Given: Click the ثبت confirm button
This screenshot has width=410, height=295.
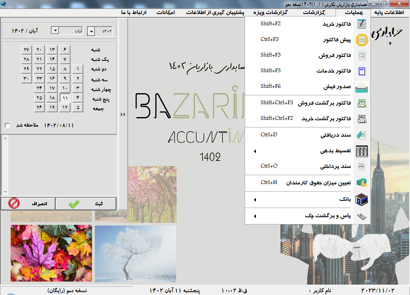Looking at the screenshot, I should click(x=86, y=204).
